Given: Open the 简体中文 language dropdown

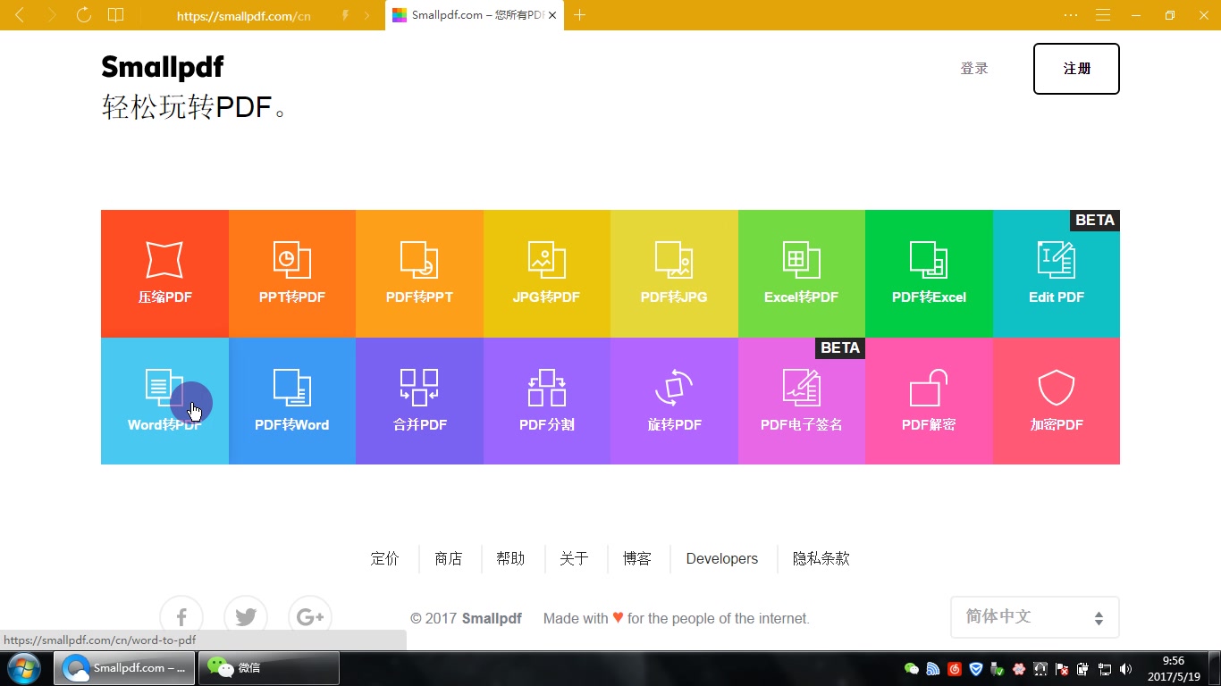Looking at the screenshot, I should click(x=1035, y=617).
